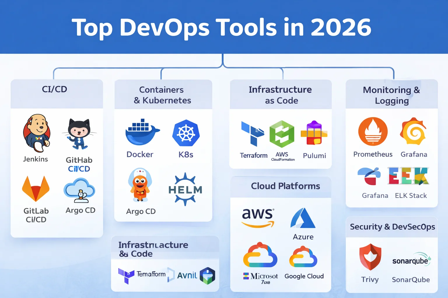
Task: Click the Pulumi logo
Action: coord(314,133)
